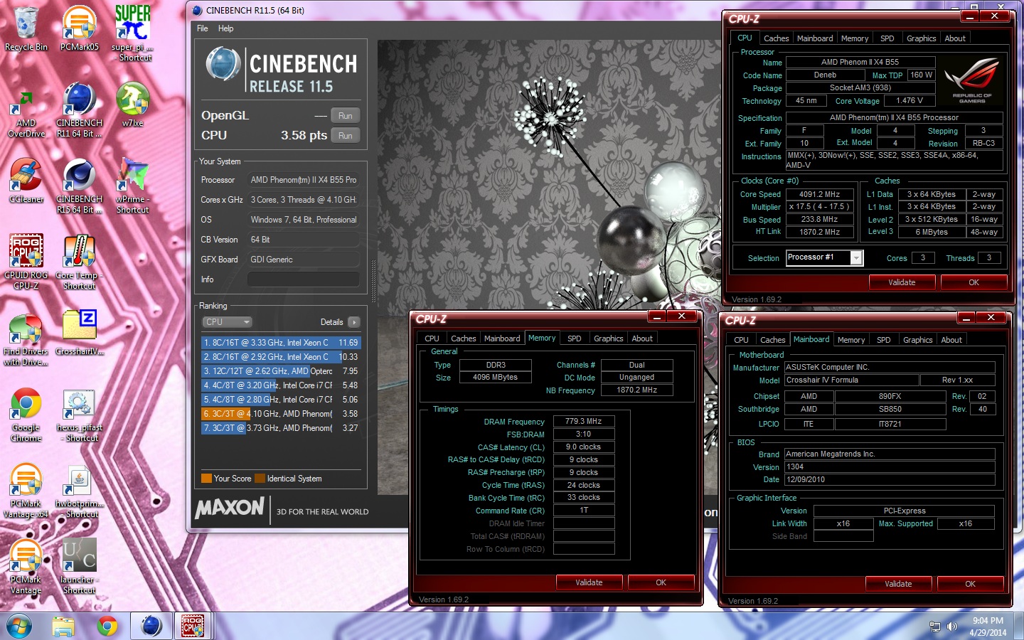The height and width of the screenshot is (640, 1024).
Task: Select ranking row 3 AMD Opteron 7.95
Action: [x=281, y=371]
